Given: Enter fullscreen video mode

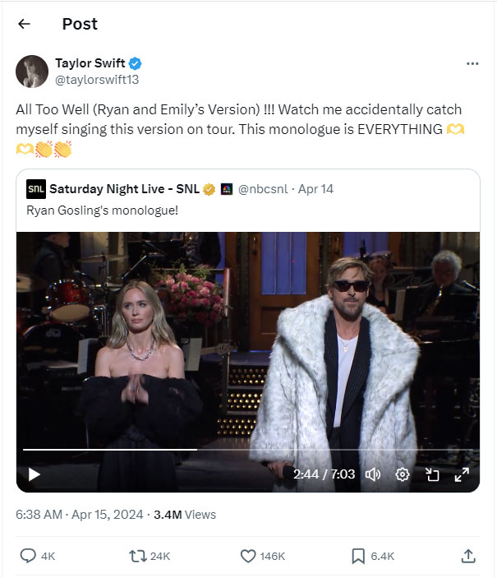Looking at the screenshot, I should tap(462, 474).
